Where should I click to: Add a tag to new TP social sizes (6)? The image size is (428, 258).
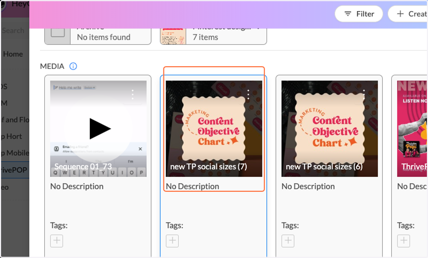288,241
